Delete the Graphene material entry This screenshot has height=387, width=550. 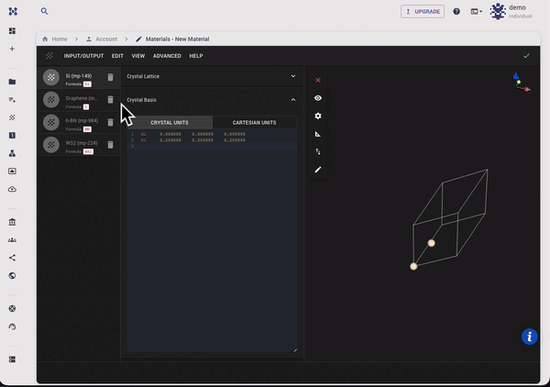point(111,100)
